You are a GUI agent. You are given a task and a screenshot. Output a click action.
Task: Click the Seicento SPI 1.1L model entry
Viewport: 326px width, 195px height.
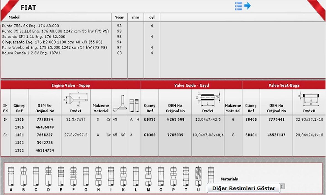[x=33, y=37]
